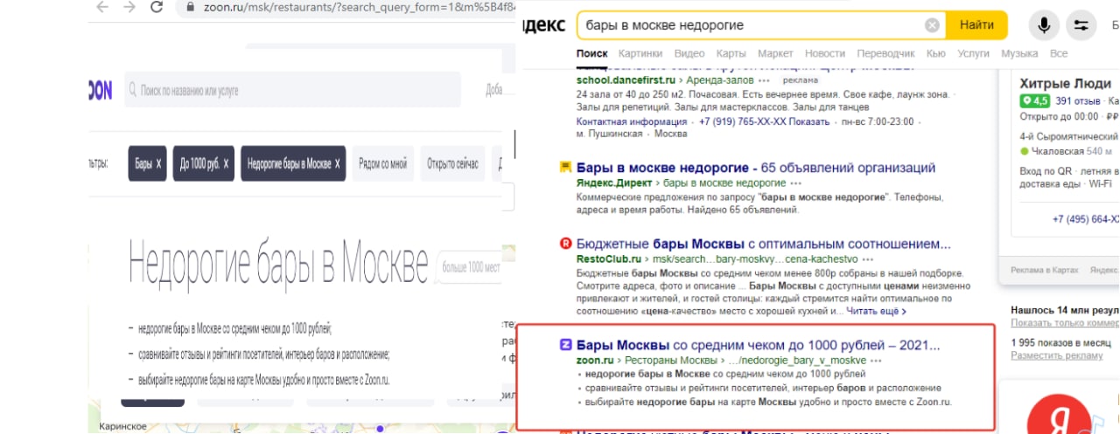The image size is (1120, 434).
Task: Click 'Разместить рекламу' link
Action: pyautogui.click(x=1057, y=355)
